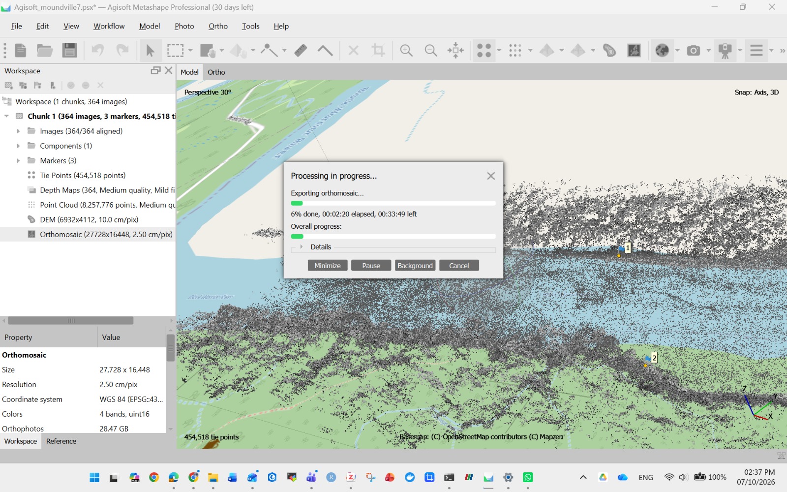
Task: Cancel the orthomosaic export
Action: (459, 266)
